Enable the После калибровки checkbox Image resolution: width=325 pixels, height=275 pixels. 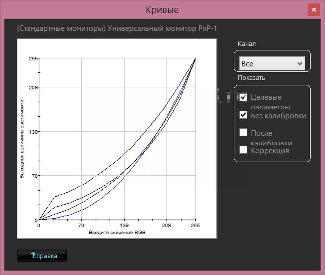pyautogui.click(x=243, y=132)
